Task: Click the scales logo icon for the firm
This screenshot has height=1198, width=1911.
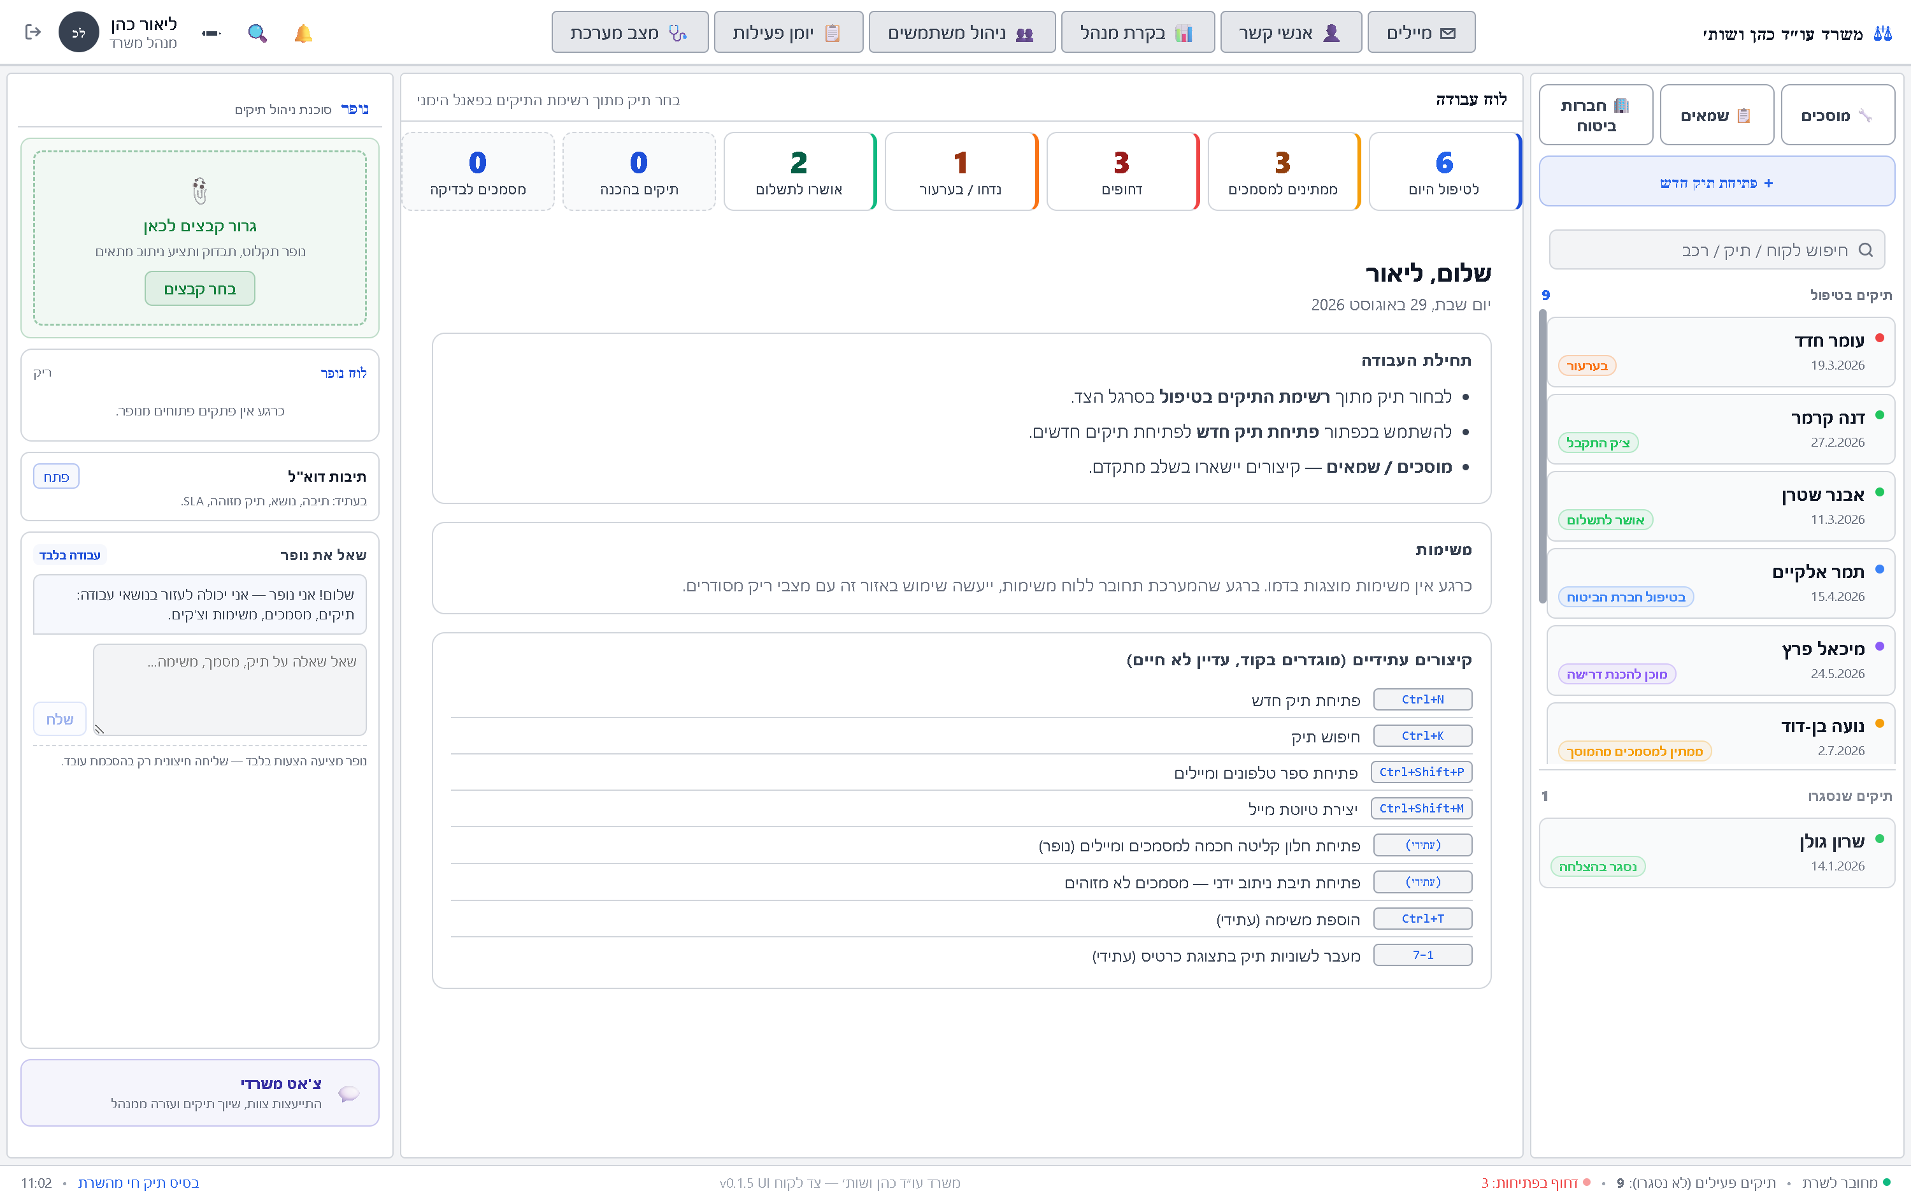Action: pyautogui.click(x=1882, y=33)
